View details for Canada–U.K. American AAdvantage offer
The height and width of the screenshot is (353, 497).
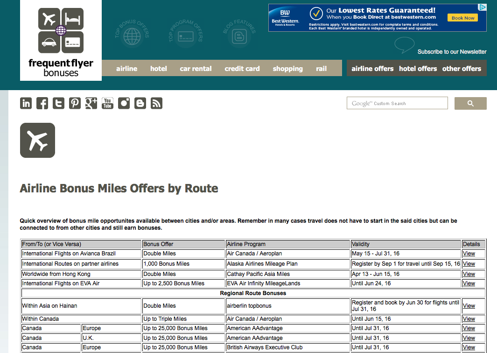469,338
